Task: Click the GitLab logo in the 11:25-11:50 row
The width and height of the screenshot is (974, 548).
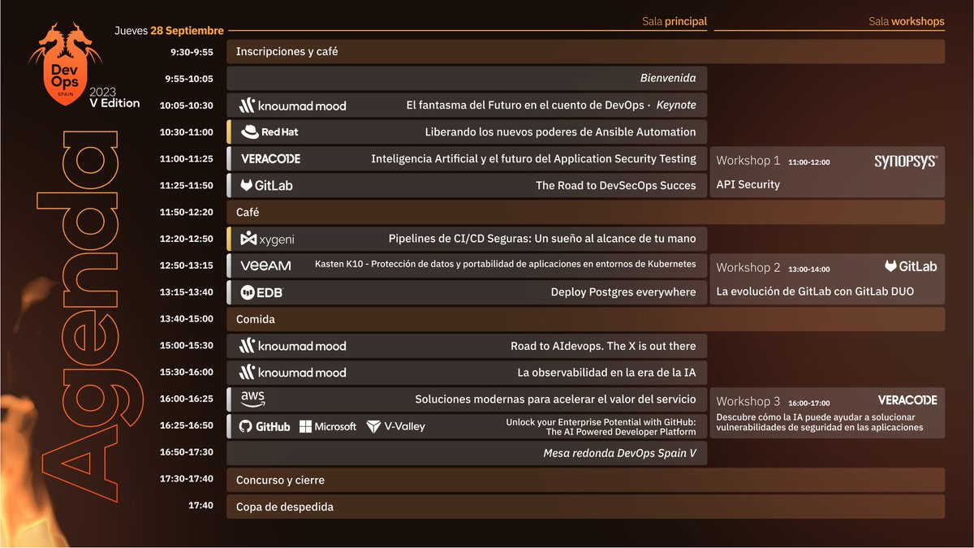Action: click(x=266, y=185)
